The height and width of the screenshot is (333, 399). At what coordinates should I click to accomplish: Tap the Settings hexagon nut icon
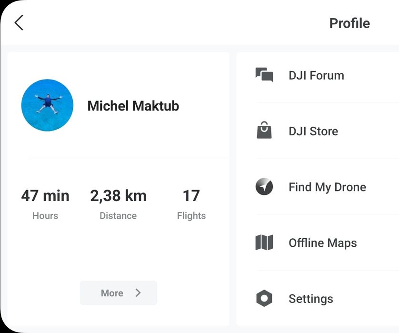coord(264,298)
